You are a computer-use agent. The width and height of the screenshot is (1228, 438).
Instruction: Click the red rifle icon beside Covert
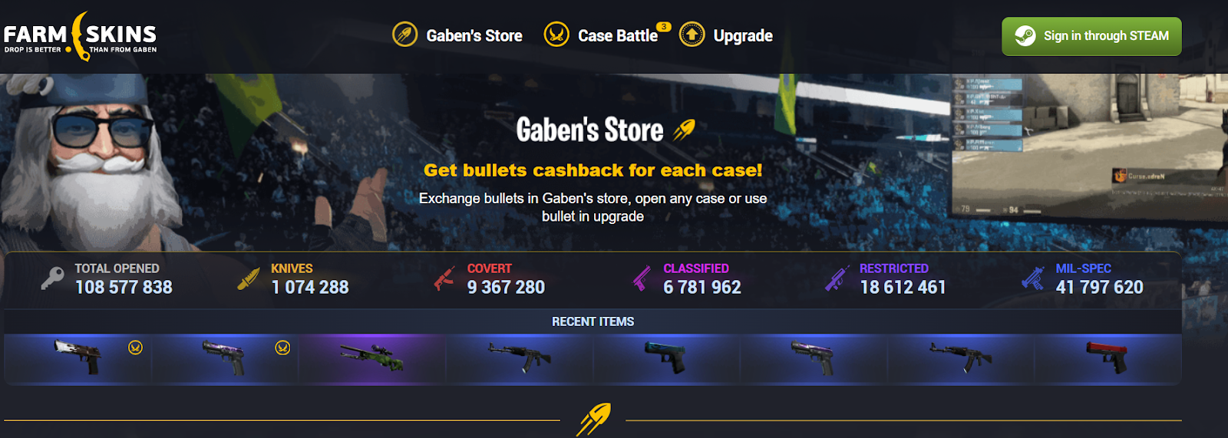(444, 278)
